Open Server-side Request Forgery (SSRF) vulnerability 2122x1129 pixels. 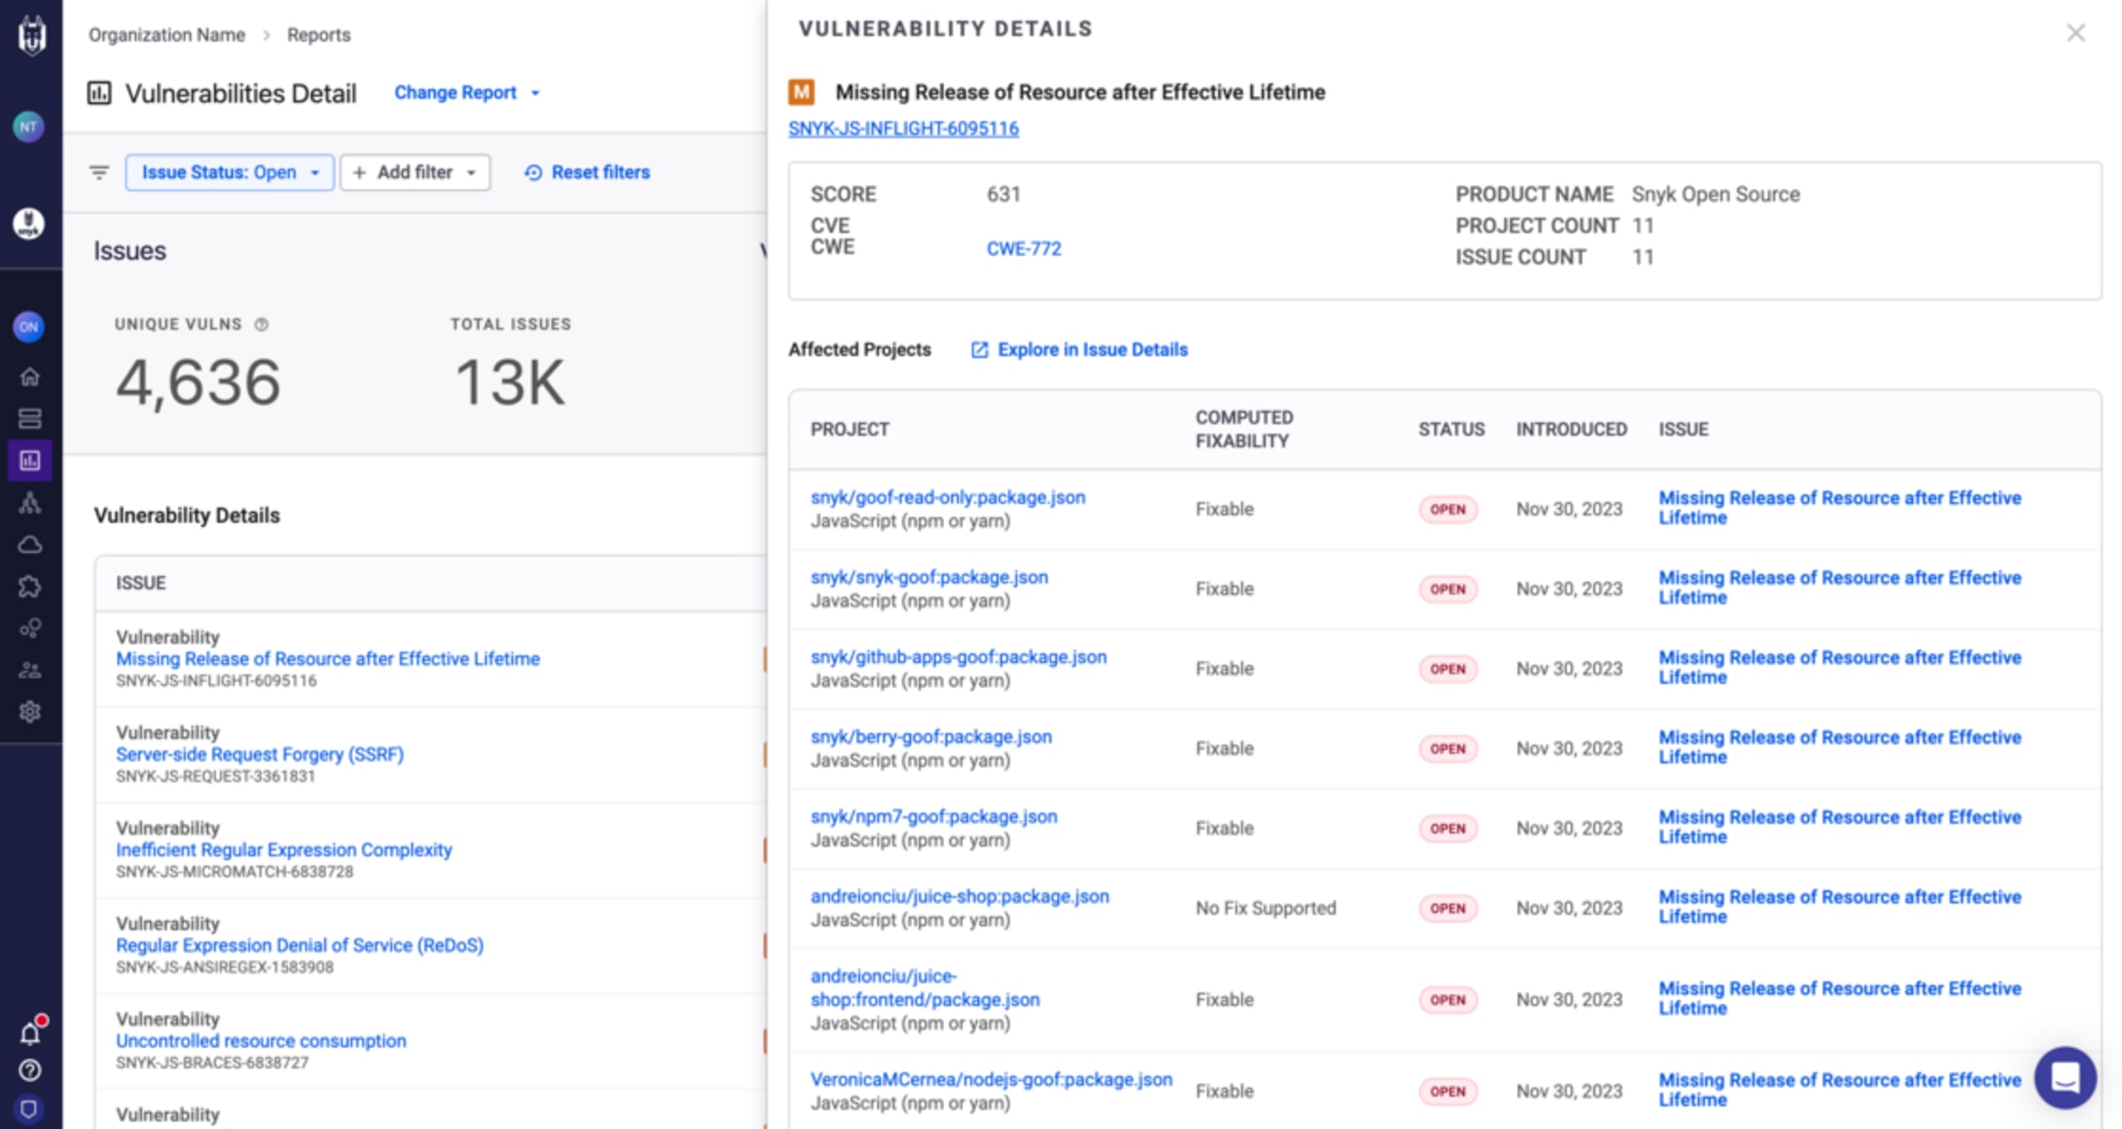pyautogui.click(x=259, y=754)
